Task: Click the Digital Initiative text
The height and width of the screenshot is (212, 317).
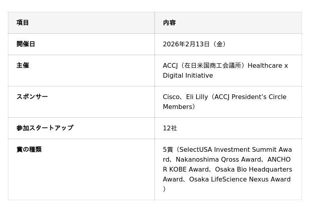Action: coord(188,75)
